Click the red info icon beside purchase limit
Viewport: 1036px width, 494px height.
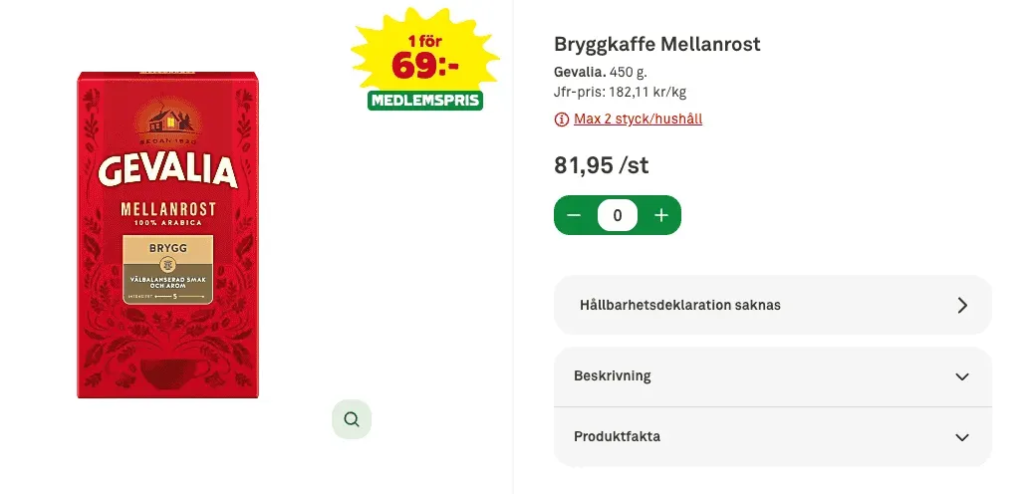pyautogui.click(x=562, y=120)
